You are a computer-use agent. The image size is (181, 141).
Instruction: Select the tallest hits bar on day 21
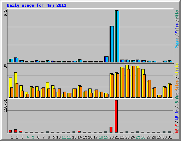[117, 36]
